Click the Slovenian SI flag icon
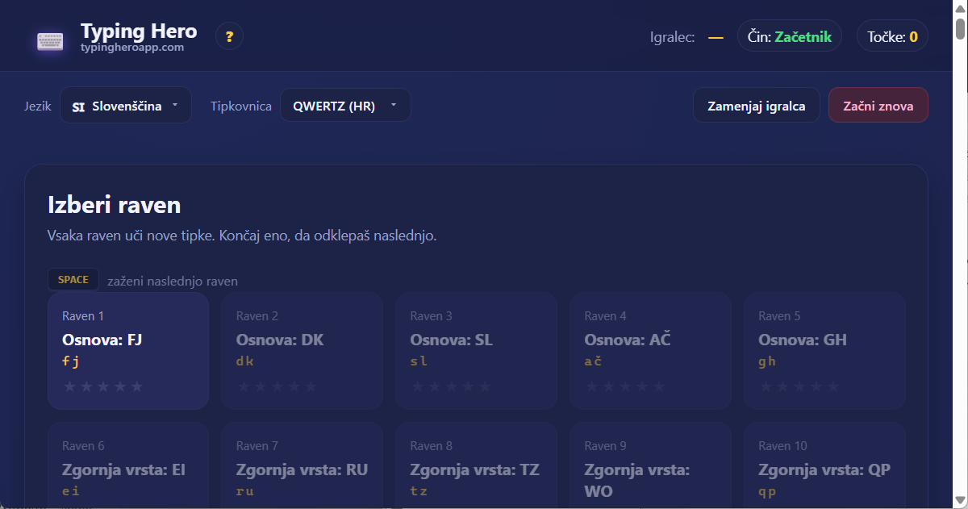Screen dimensions: 968x509 78,106
